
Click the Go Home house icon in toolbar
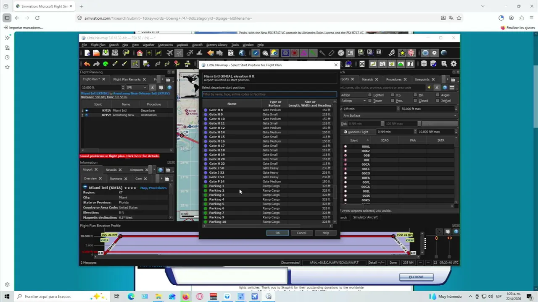click(140, 53)
